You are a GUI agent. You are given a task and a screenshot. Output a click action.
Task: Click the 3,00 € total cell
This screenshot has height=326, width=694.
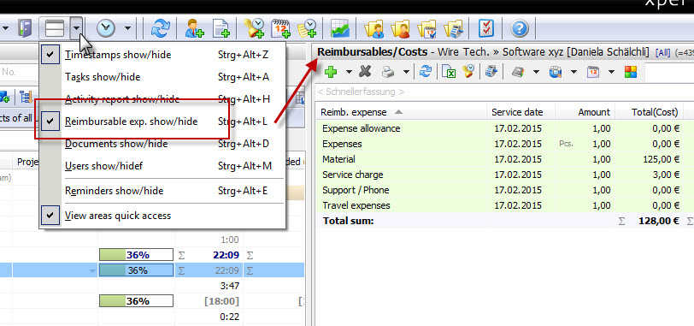(x=650, y=175)
